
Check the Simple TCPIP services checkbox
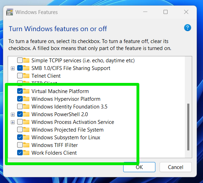coord(20,61)
